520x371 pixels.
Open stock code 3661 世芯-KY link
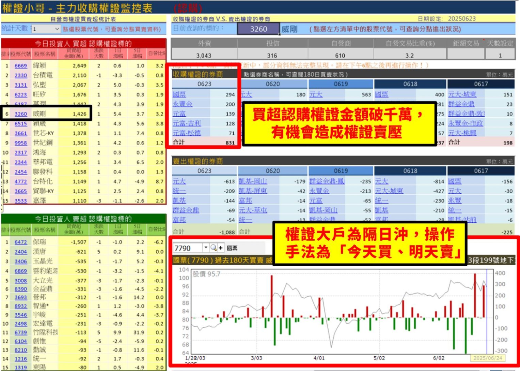click(21, 133)
